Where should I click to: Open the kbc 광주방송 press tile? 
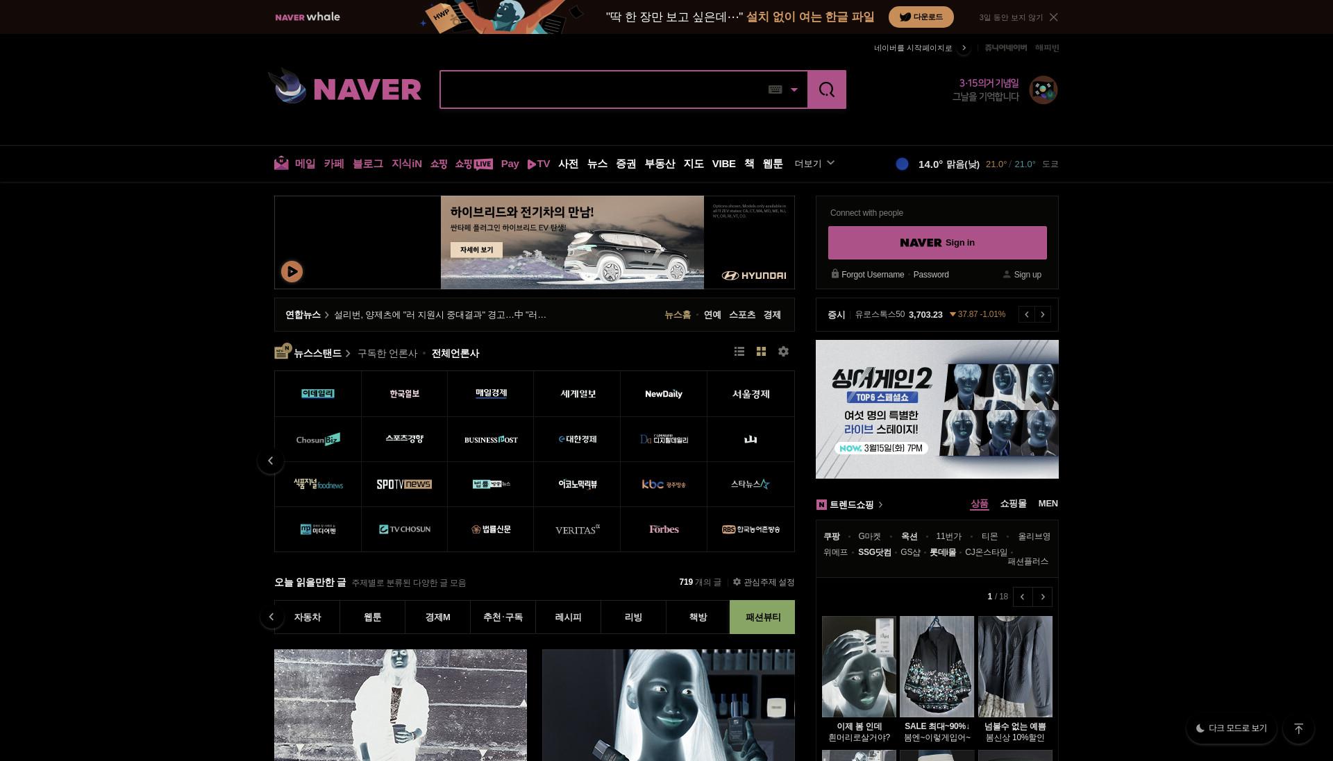[x=664, y=484]
